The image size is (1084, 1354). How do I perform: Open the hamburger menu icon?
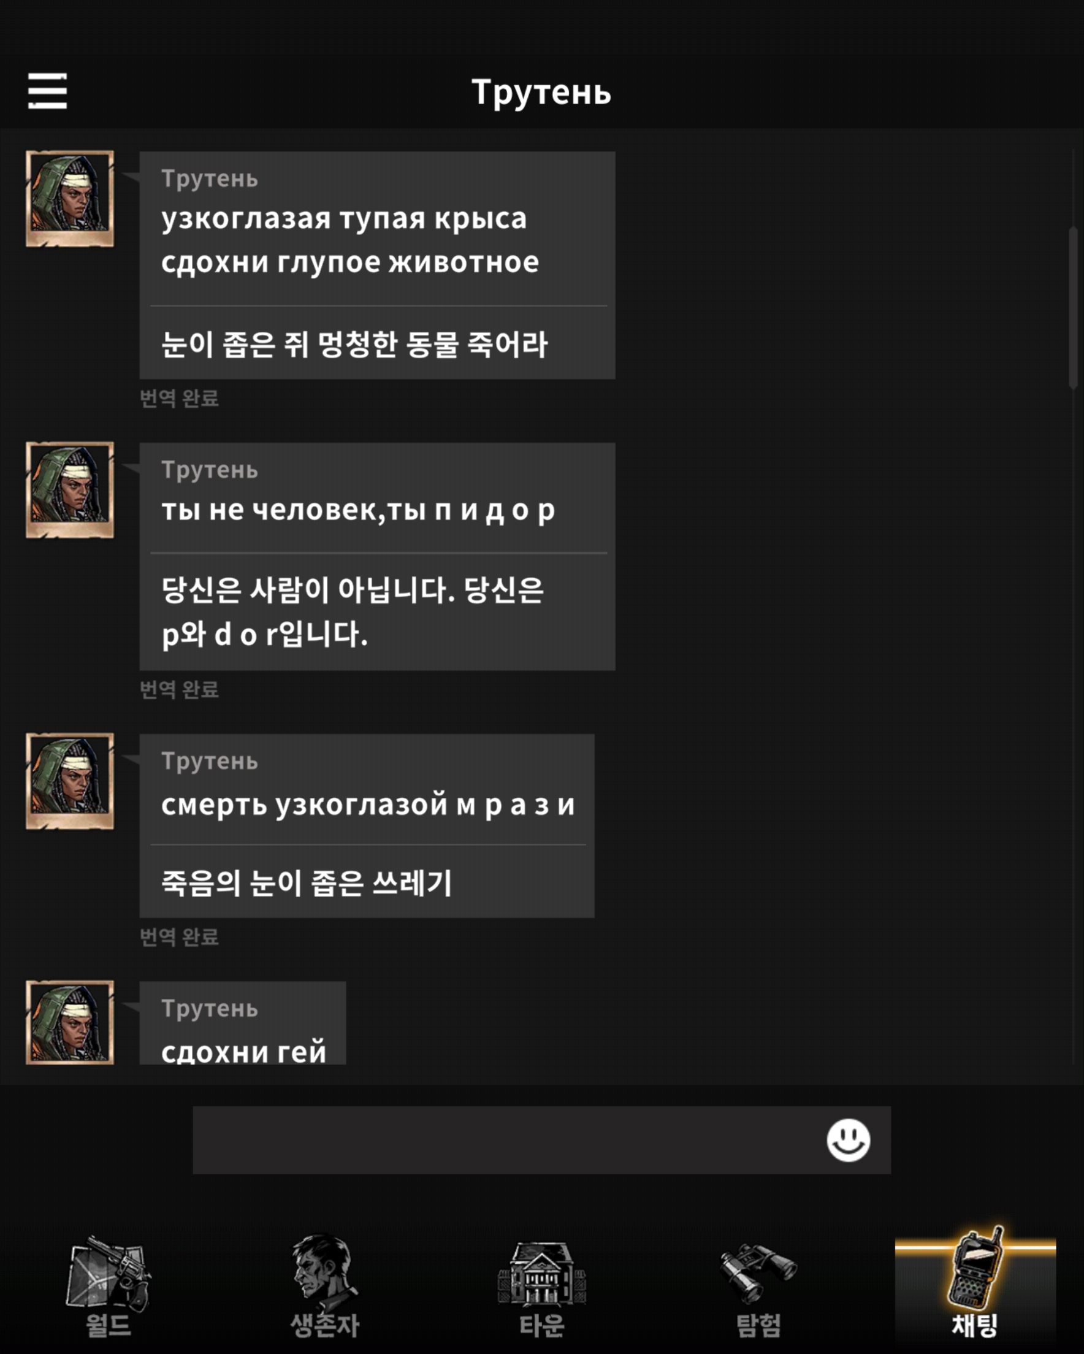(48, 91)
